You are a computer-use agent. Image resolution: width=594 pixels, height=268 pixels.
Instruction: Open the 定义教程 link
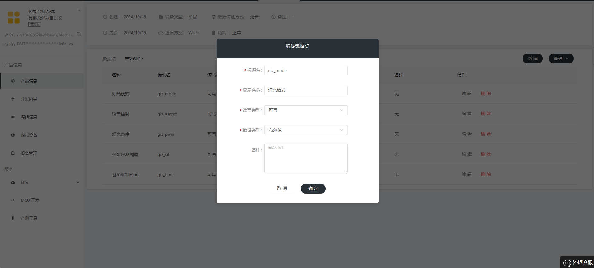click(x=134, y=59)
